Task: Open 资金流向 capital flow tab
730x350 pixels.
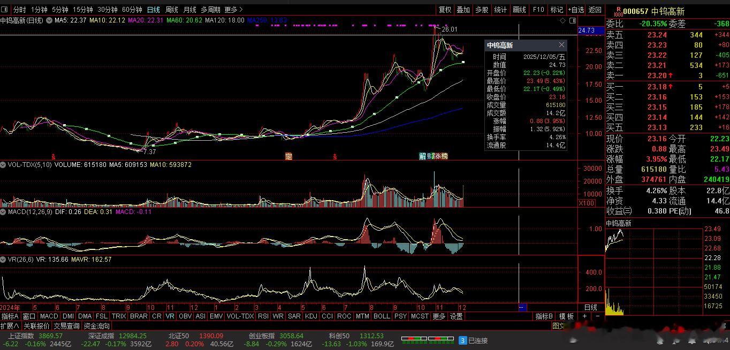Action: pyautogui.click(x=97, y=326)
